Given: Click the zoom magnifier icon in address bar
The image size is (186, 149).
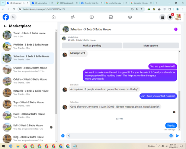Looking at the screenshot, I should [137, 9].
